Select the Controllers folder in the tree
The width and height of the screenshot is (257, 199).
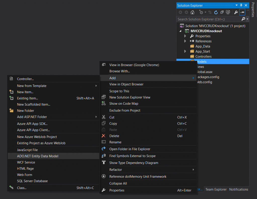pyautogui.click(x=203, y=56)
